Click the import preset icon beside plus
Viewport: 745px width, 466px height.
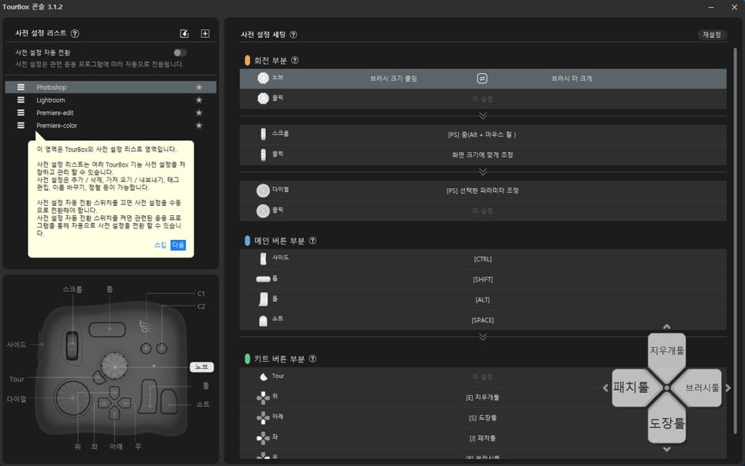click(184, 34)
